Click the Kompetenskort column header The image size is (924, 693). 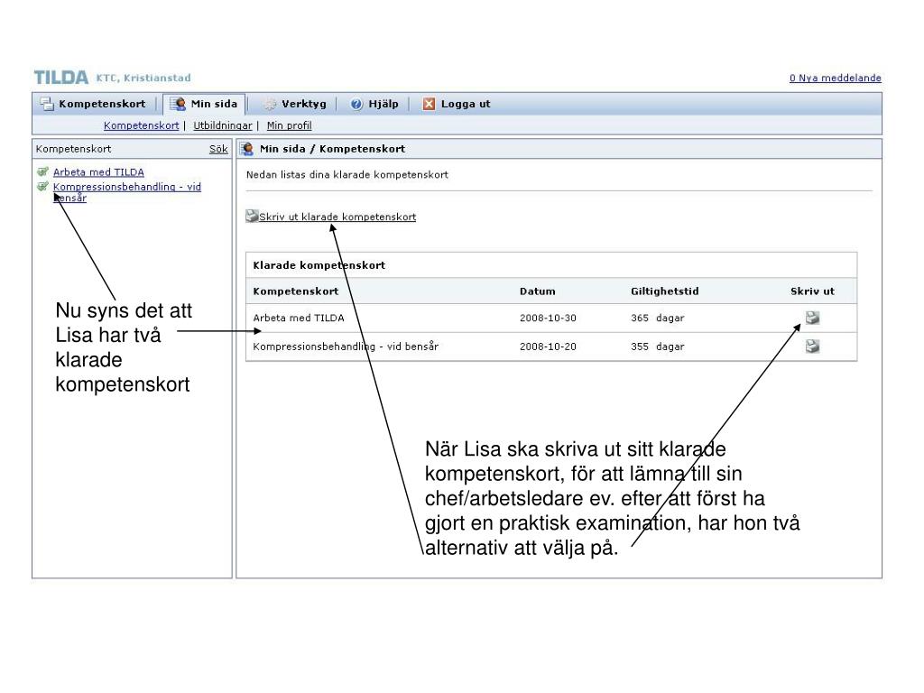click(296, 291)
